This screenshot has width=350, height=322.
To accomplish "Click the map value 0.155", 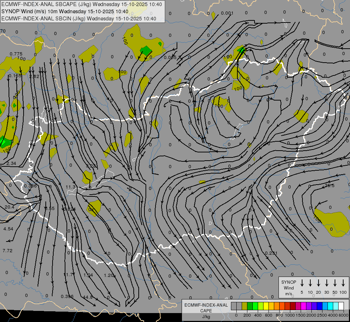I will (15, 76).
